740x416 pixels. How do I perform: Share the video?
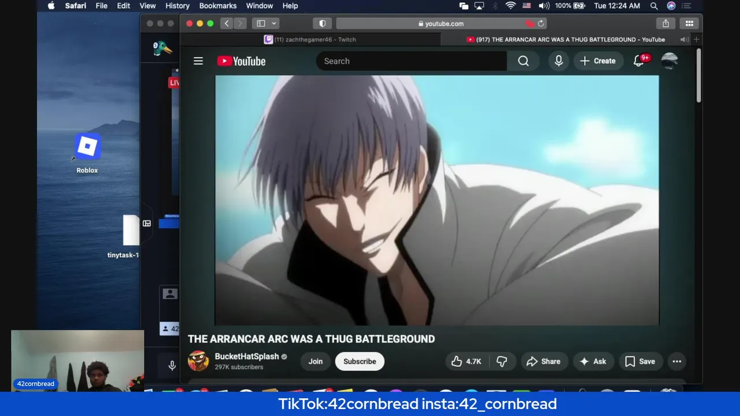543,361
